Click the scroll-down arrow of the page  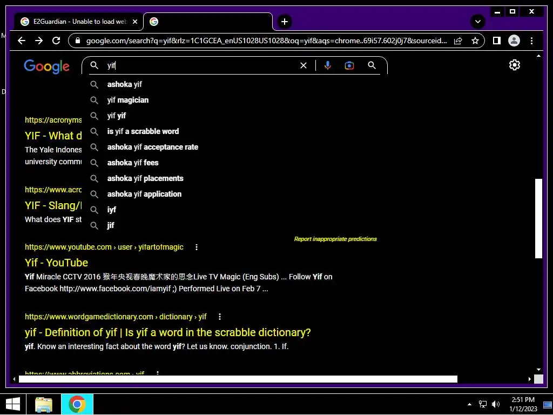[538, 370]
